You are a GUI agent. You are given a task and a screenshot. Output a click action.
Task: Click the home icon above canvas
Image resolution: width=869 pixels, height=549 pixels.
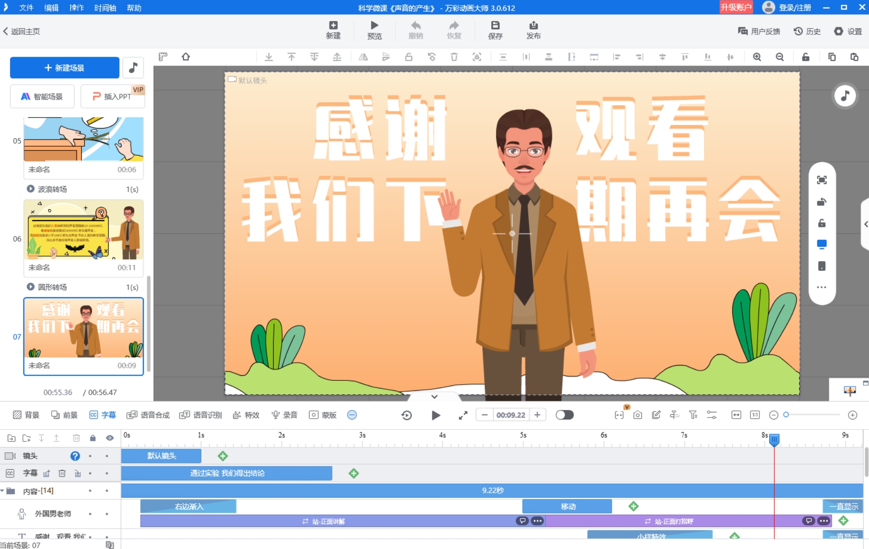(186, 57)
